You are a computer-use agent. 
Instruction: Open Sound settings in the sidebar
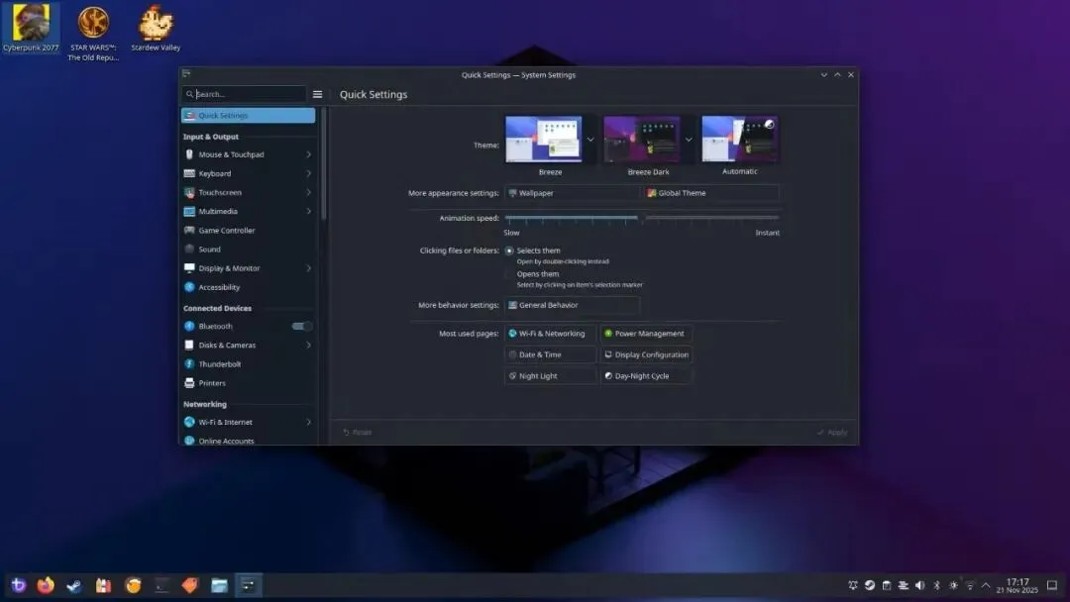(249, 250)
